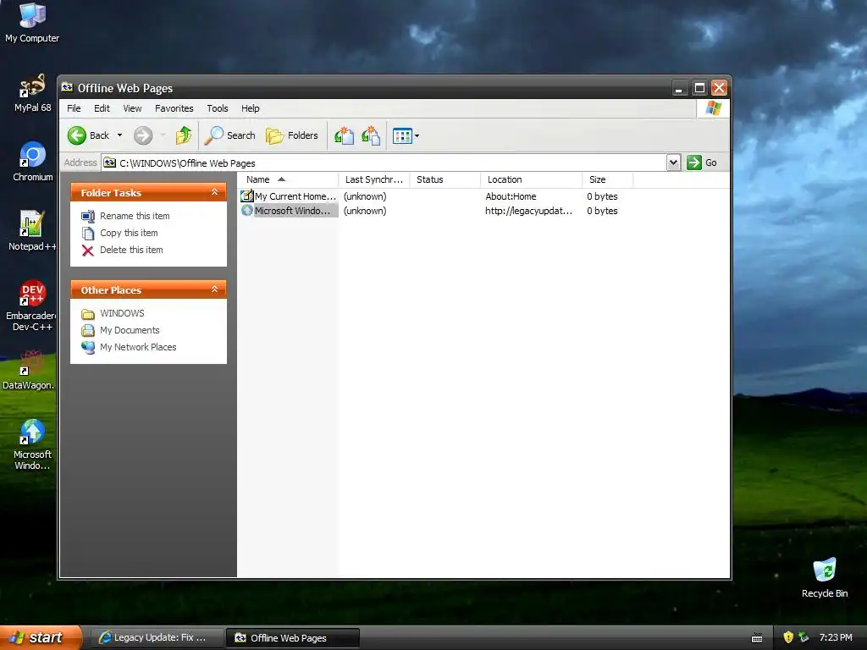The width and height of the screenshot is (867, 650).
Task: Open the Back history dropdown arrow
Action: 119,135
